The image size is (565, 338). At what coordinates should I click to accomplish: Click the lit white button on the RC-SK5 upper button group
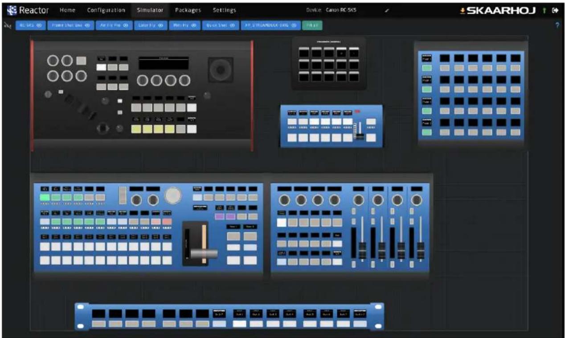102,67
